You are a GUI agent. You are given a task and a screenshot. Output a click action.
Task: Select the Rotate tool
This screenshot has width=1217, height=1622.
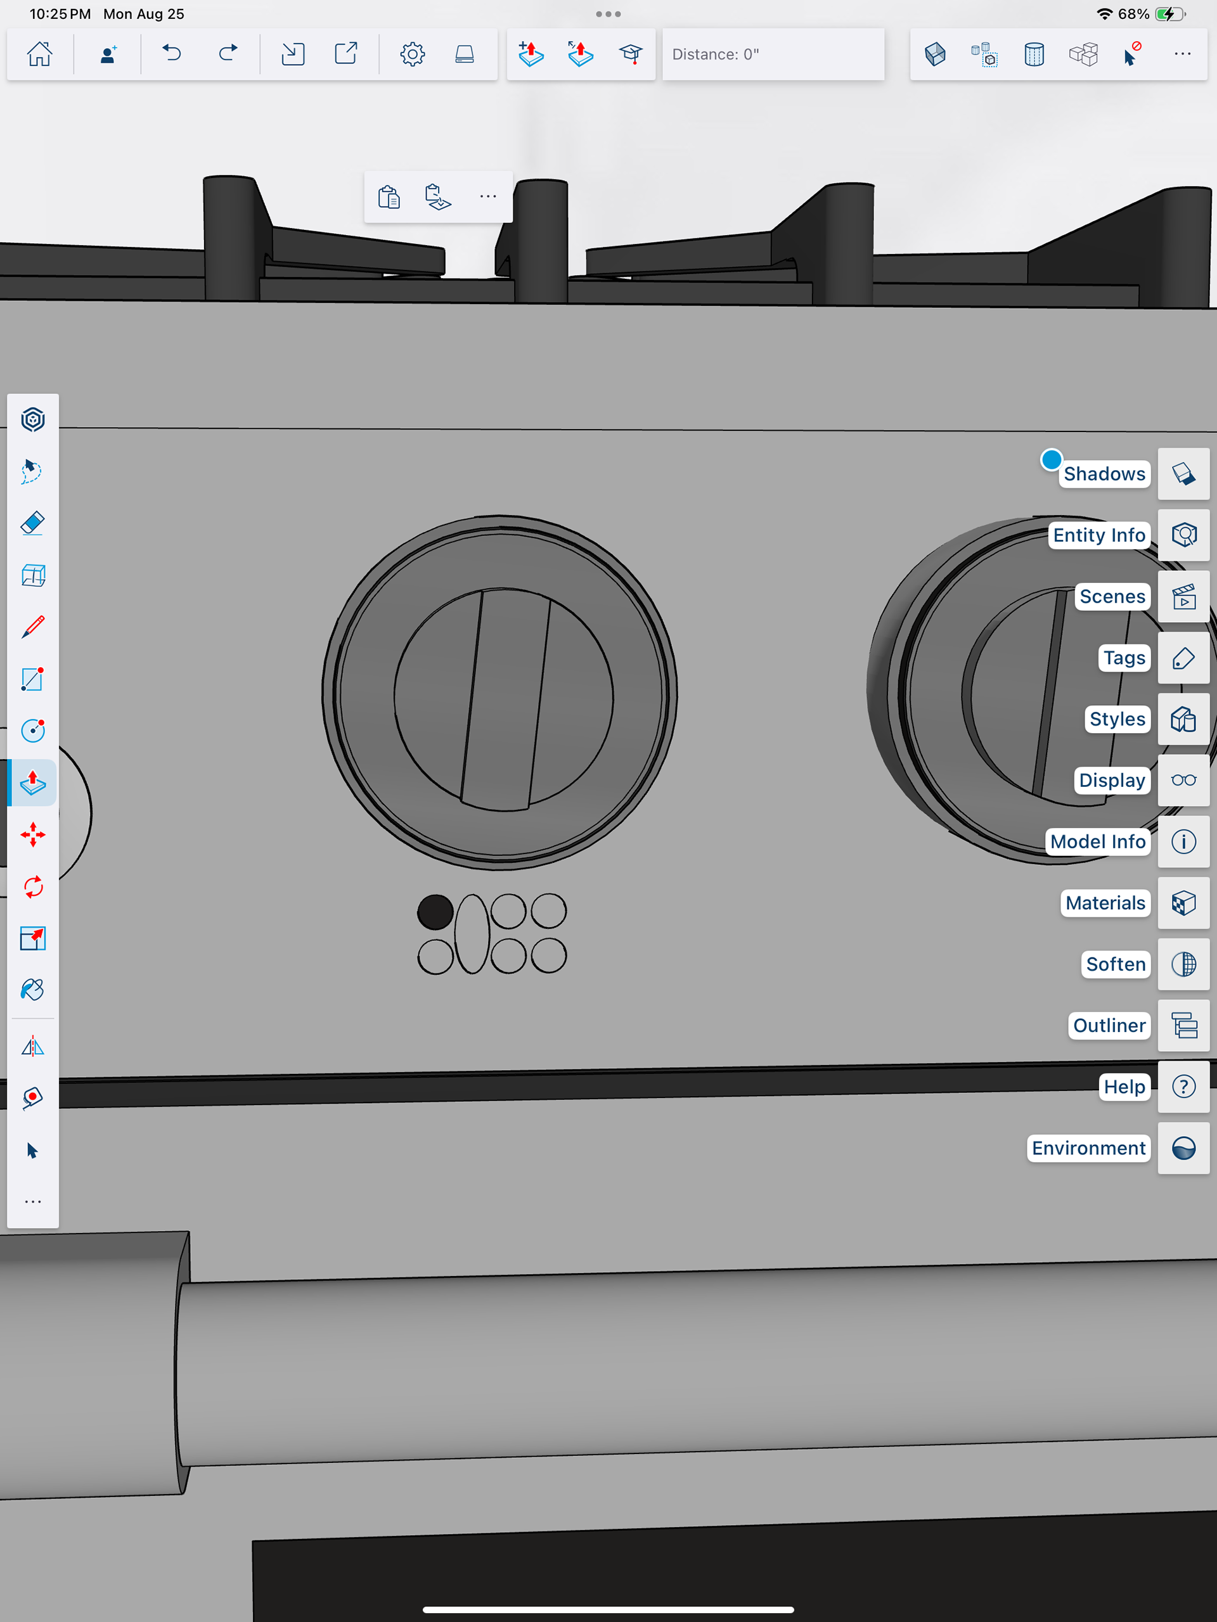(x=33, y=886)
